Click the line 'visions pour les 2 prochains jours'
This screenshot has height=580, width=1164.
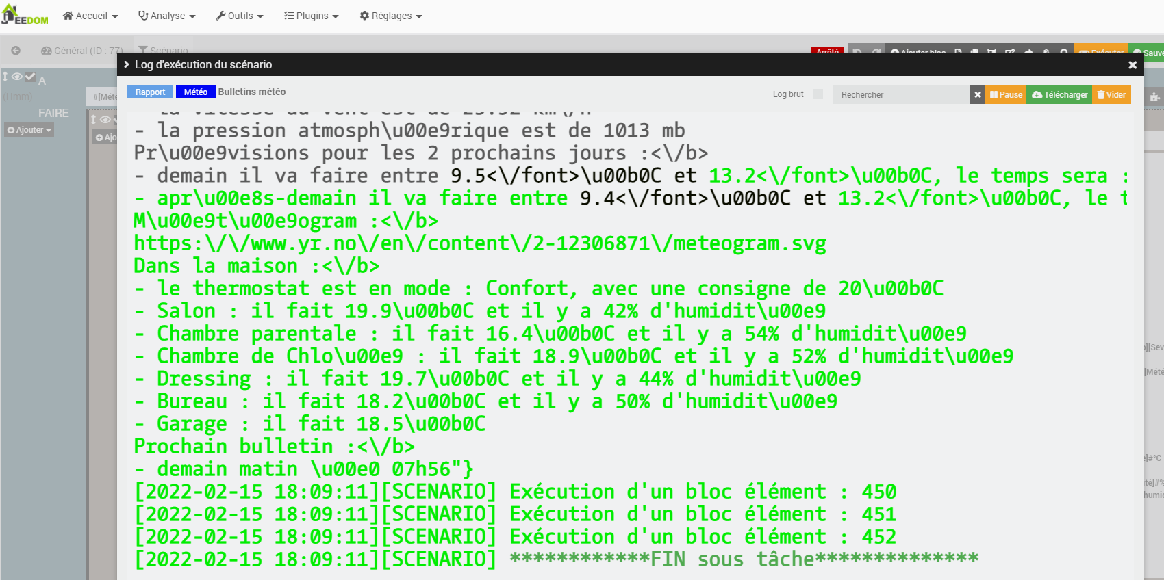pyautogui.click(x=421, y=153)
